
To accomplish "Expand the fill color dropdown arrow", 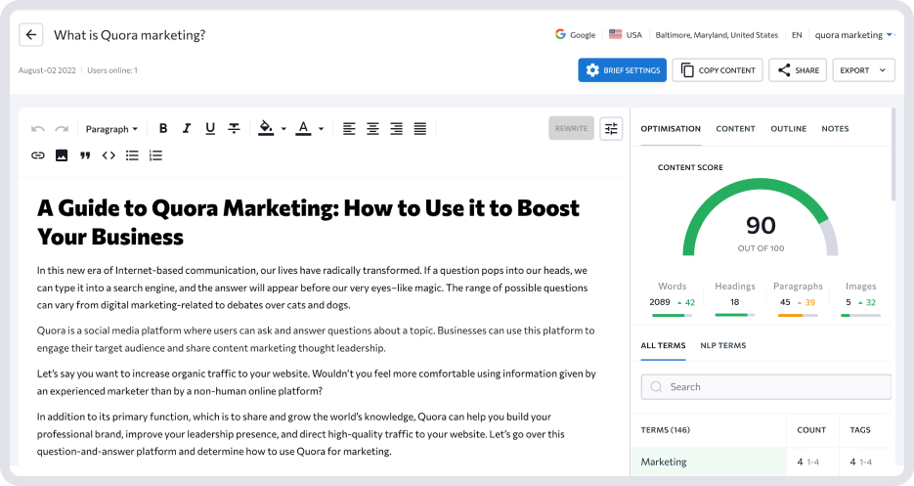I will click(x=283, y=129).
